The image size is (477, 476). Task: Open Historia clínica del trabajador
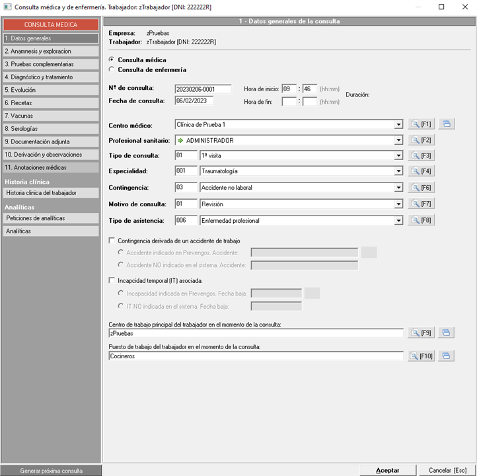click(x=51, y=193)
